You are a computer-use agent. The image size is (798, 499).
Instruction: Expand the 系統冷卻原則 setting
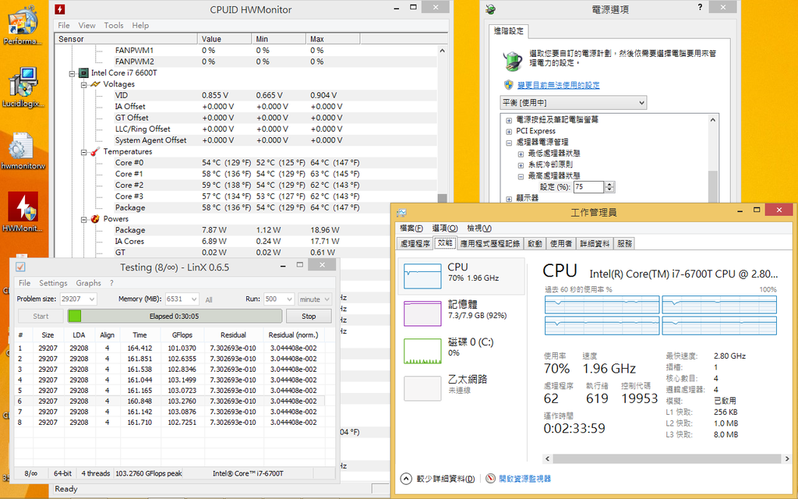(x=521, y=165)
